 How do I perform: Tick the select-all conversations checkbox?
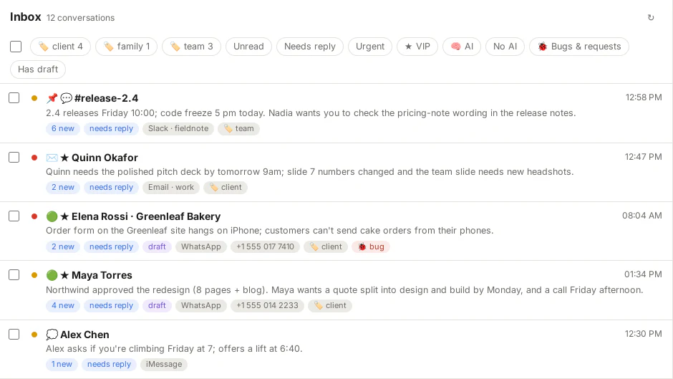click(16, 47)
